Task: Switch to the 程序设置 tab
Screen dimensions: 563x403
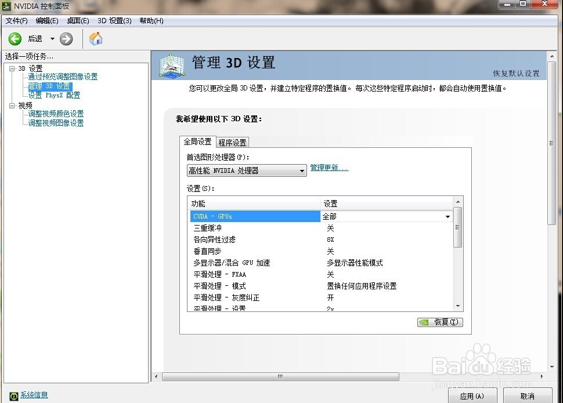Action: [x=232, y=143]
